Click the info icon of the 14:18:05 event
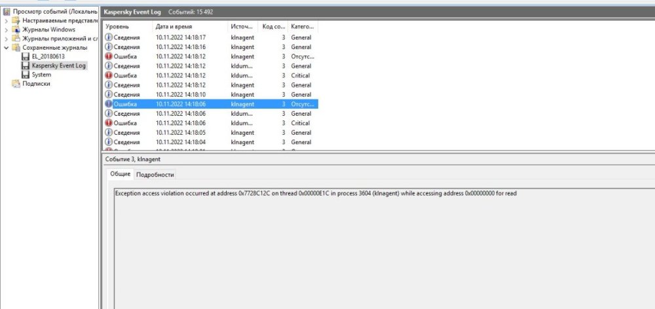Viewport: 655px width, 309px height. [x=109, y=133]
